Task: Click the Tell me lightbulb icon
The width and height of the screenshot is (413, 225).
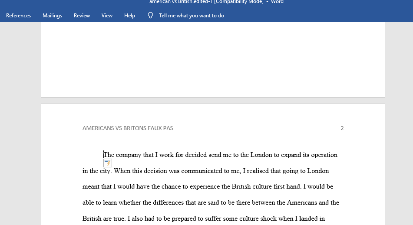Action: (x=150, y=16)
